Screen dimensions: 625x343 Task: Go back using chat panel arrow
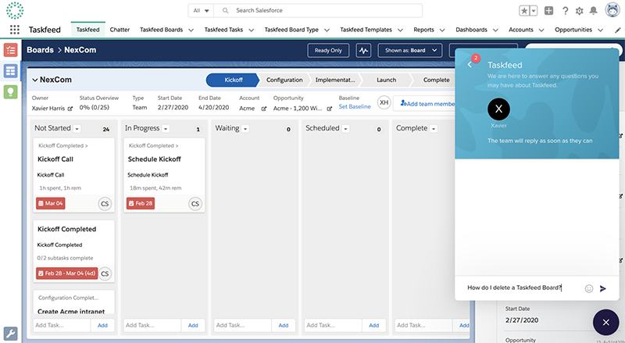tap(470, 65)
